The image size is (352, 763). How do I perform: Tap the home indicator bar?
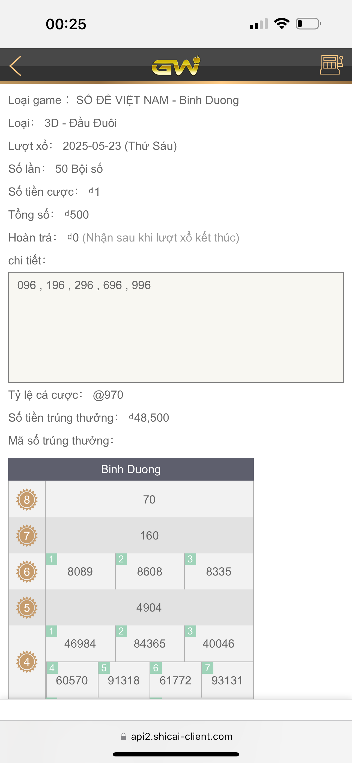pyautogui.click(x=176, y=754)
